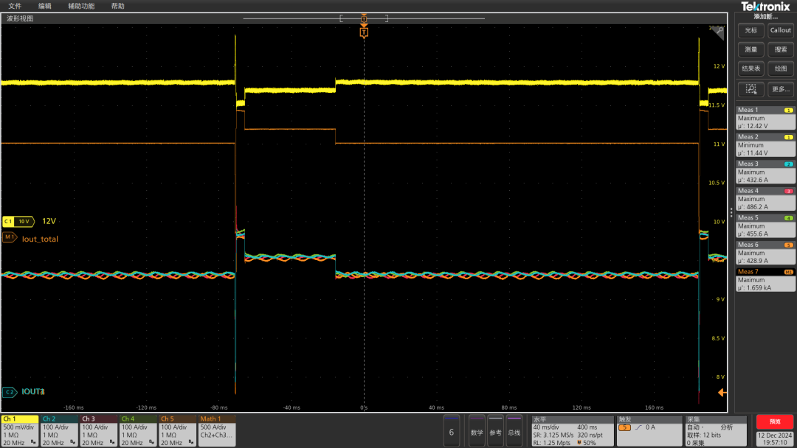This screenshot has width=797, height=448.
Task: Open the 采集 acquisition settings badge
Action: (x=716, y=431)
